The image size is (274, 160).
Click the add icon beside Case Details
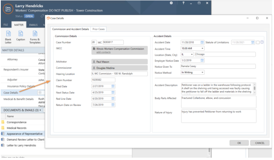40,92
